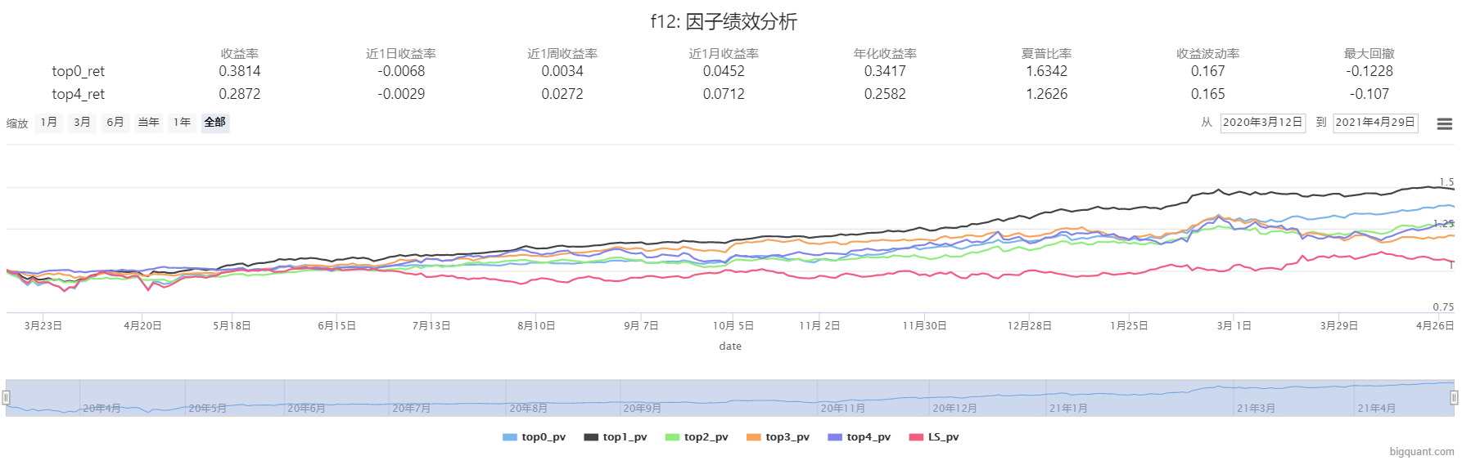This screenshot has width=1462, height=465.
Task: Grab the left navigator range handle
Action: (x=6, y=398)
